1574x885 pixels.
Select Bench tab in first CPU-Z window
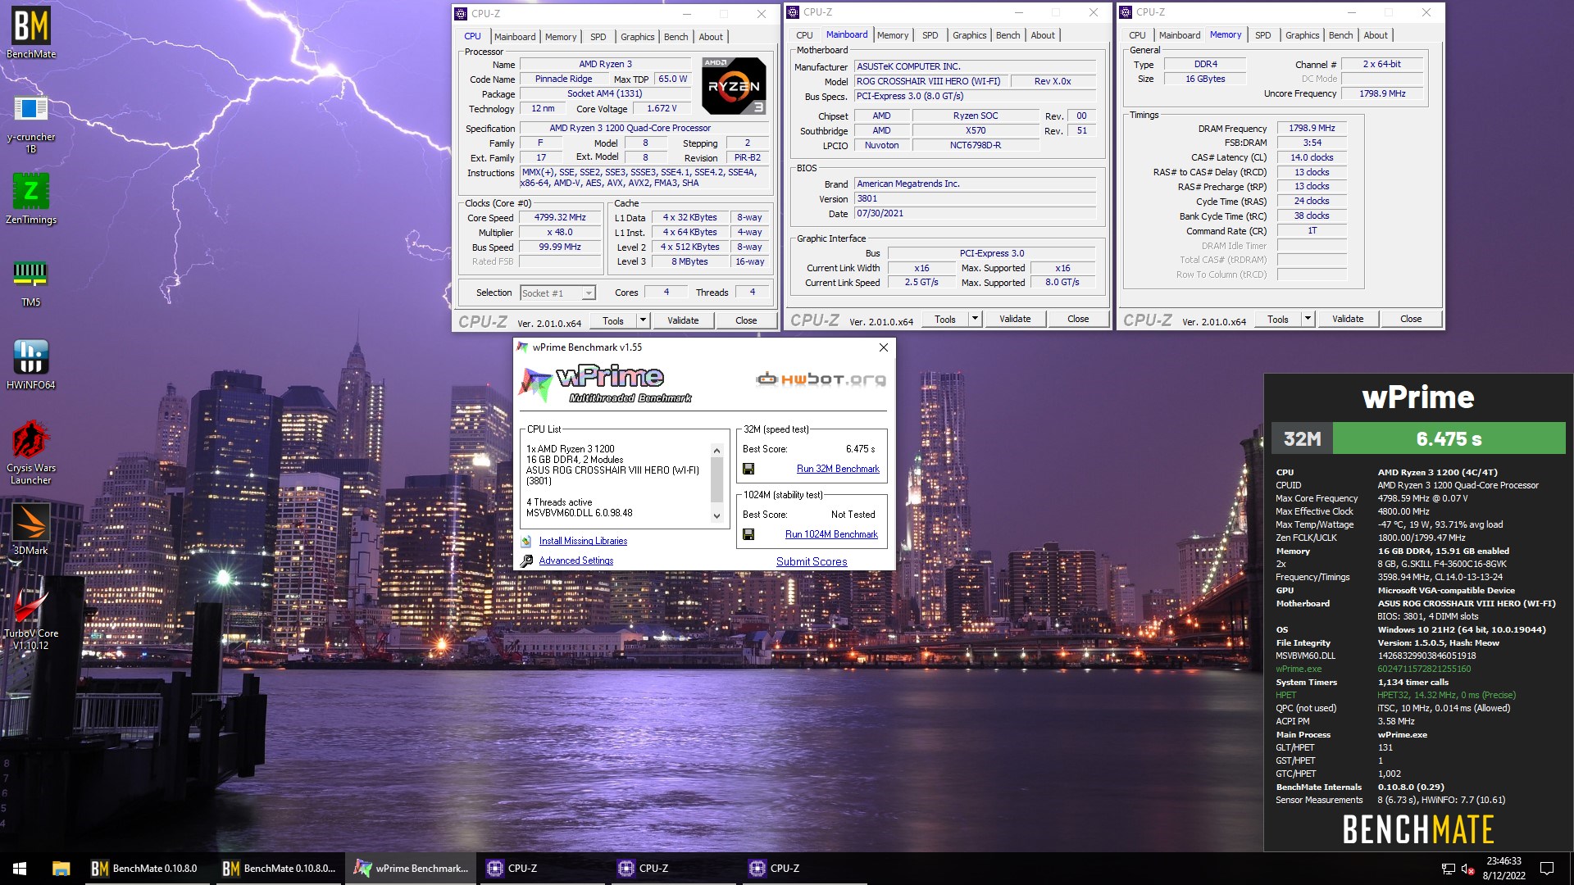[x=676, y=37]
